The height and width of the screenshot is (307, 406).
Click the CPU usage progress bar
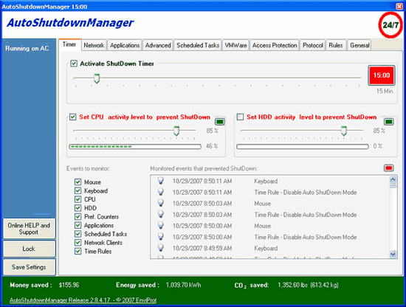(x=135, y=147)
